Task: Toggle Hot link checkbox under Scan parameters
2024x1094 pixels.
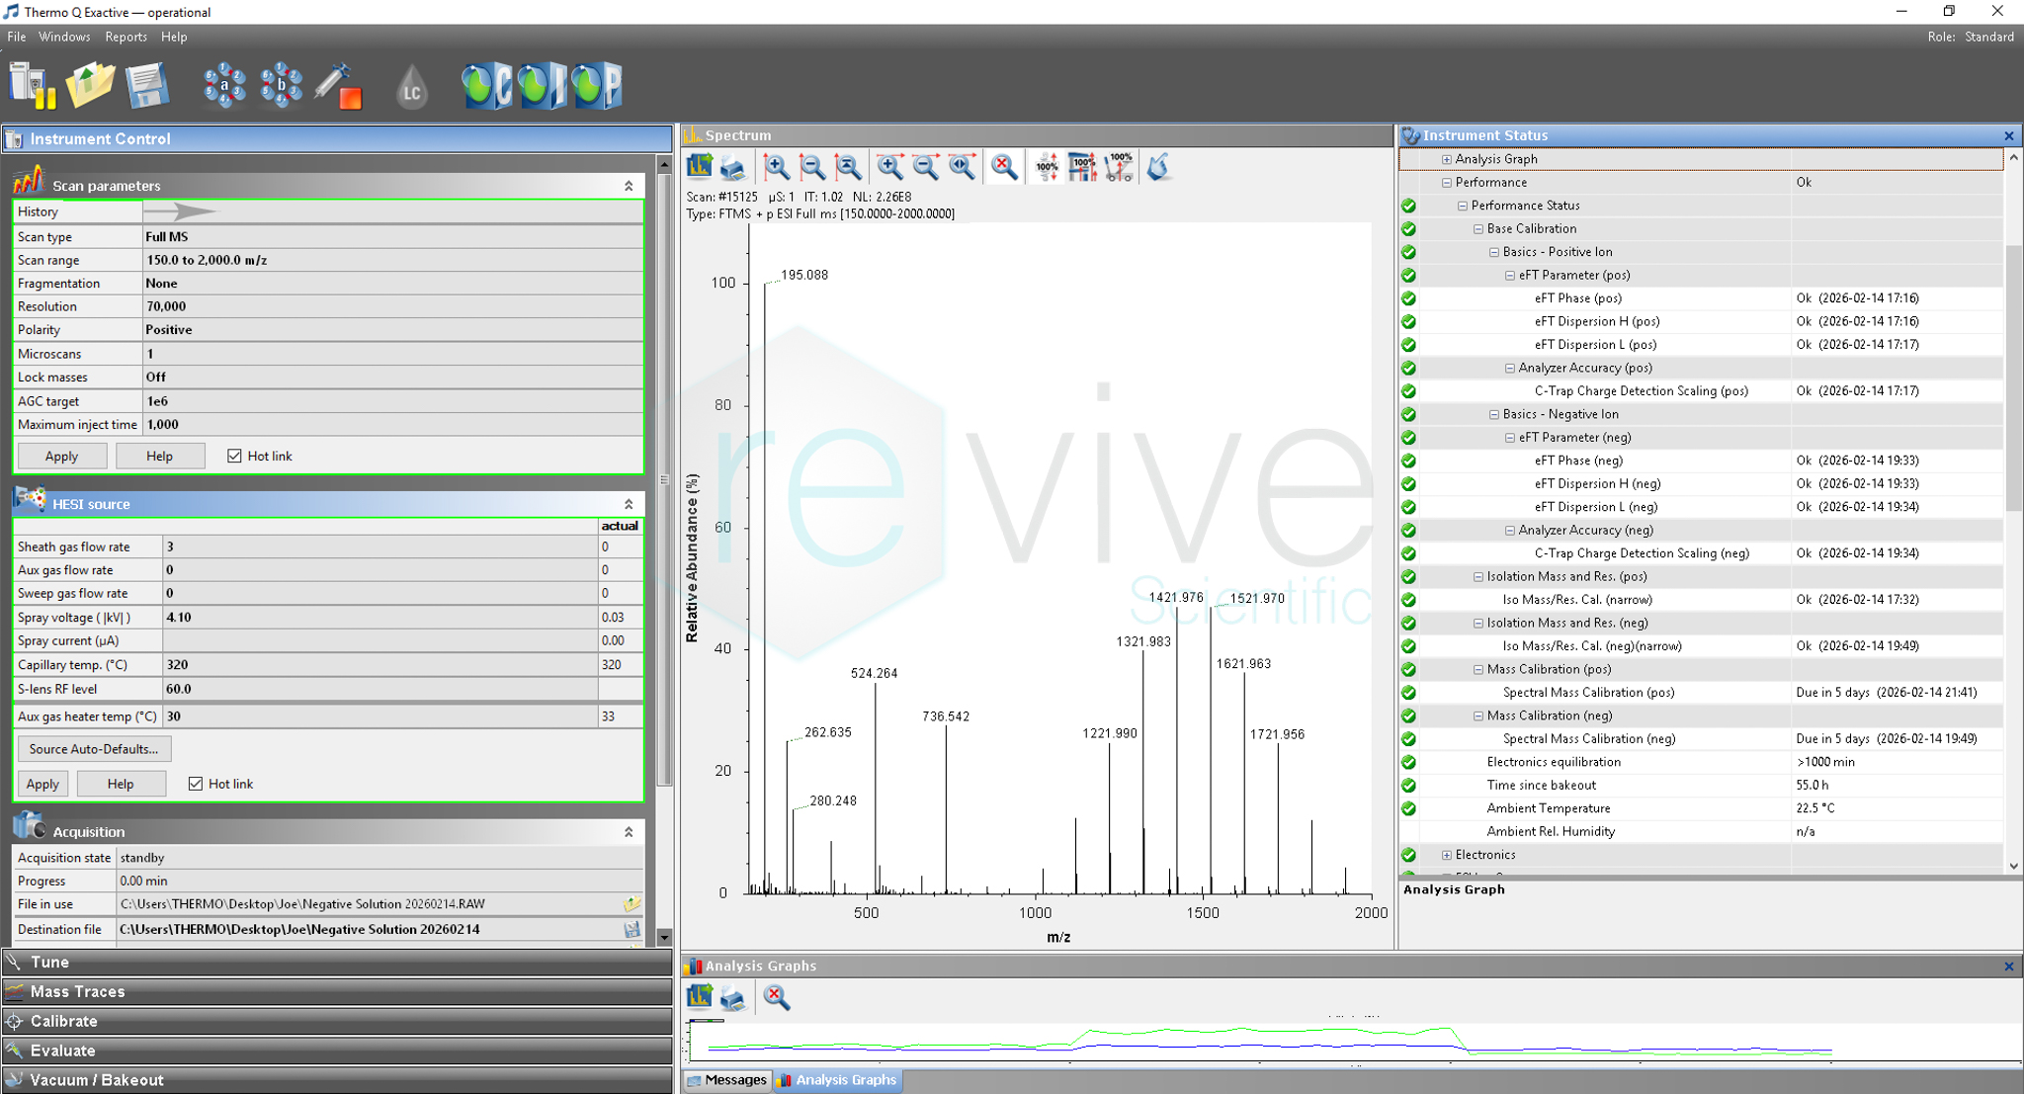Action: (234, 456)
